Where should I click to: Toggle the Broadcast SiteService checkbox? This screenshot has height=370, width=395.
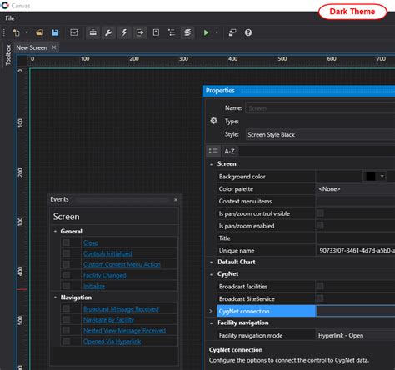pyautogui.click(x=320, y=298)
